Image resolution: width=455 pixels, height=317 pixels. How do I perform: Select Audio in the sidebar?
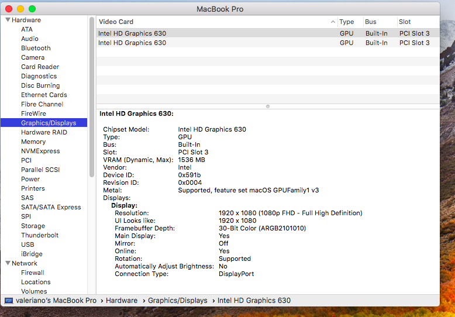[x=30, y=39]
